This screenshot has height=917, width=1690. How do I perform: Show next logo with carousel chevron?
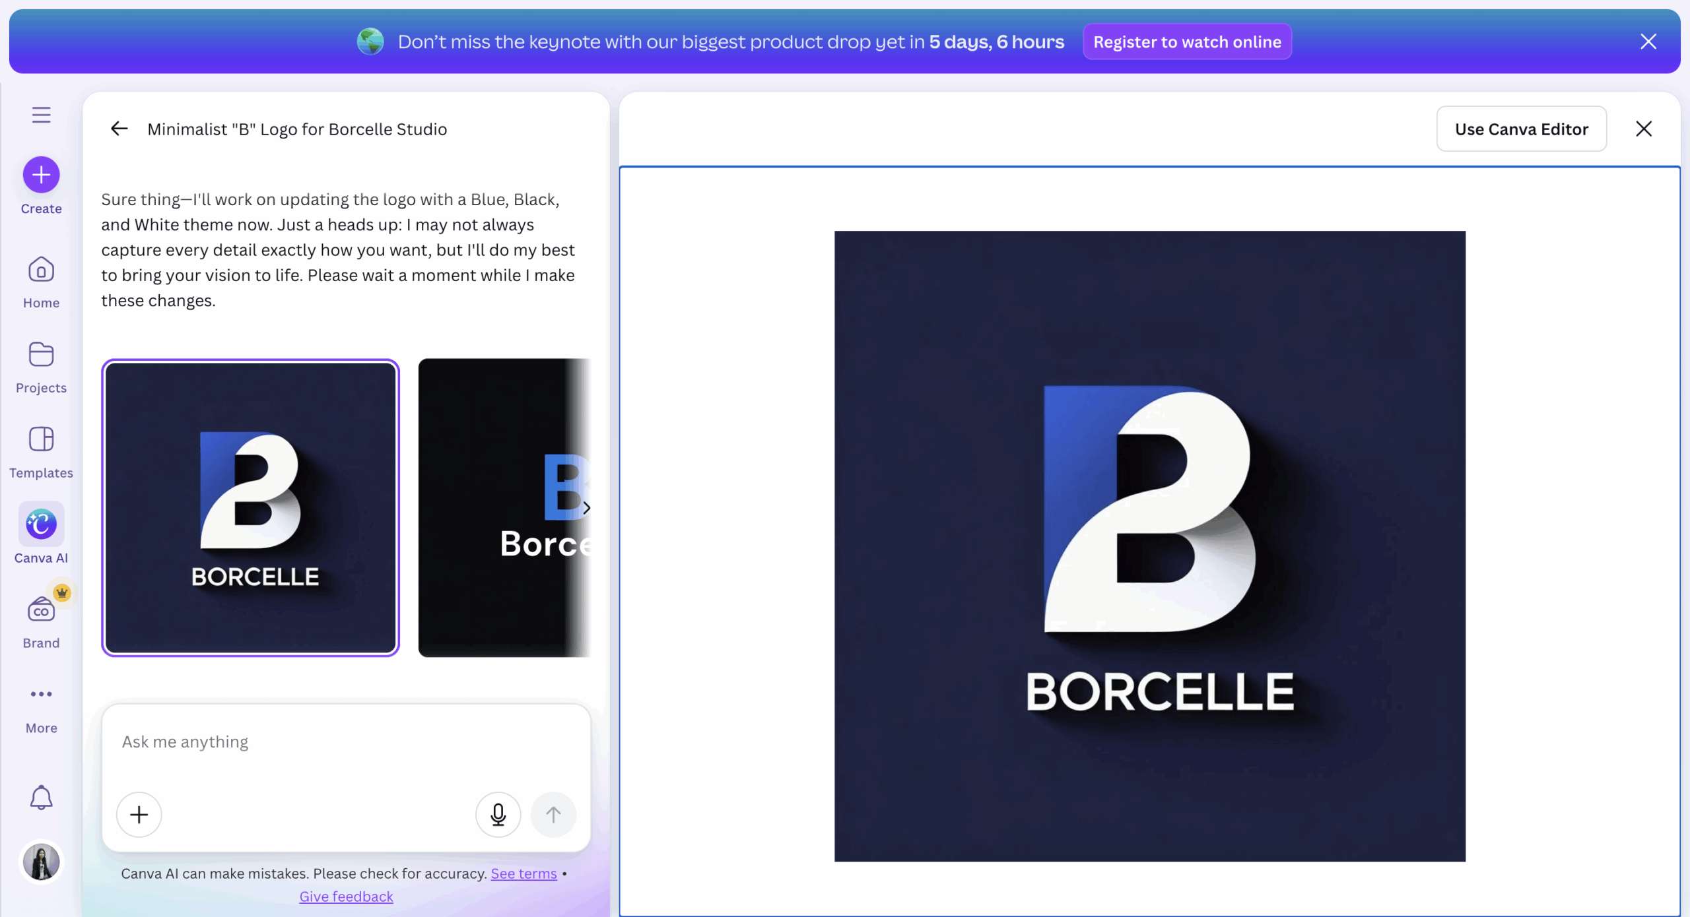pyautogui.click(x=586, y=508)
